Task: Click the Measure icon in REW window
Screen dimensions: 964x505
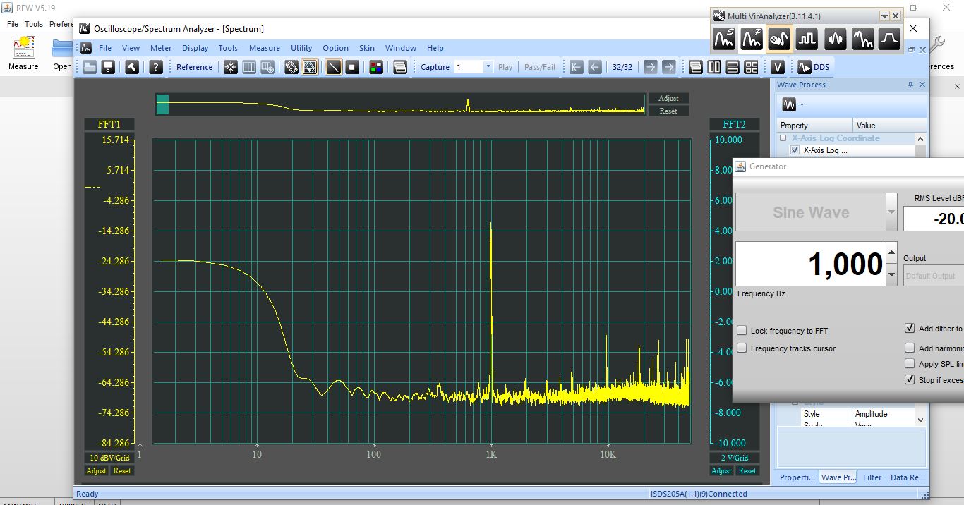Action: [x=23, y=53]
